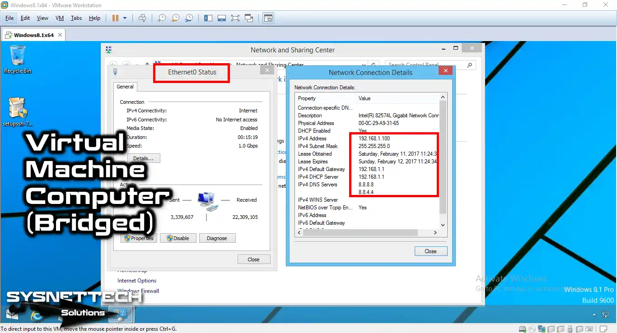This screenshot has height=333, width=617.
Task: Disable the Ethernet0 connection
Action: [178, 238]
